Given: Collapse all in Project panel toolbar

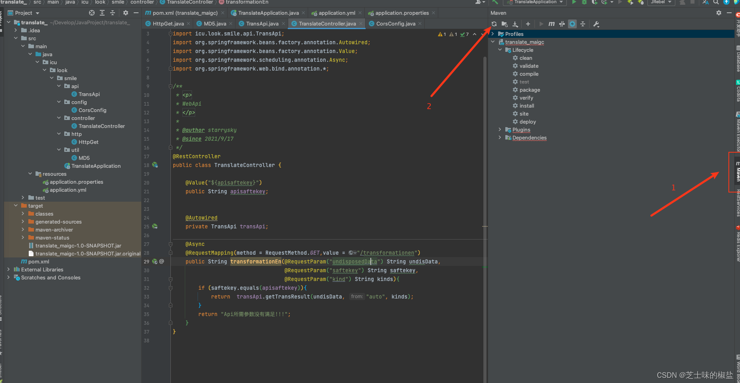Looking at the screenshot, I should coord(113,13).
